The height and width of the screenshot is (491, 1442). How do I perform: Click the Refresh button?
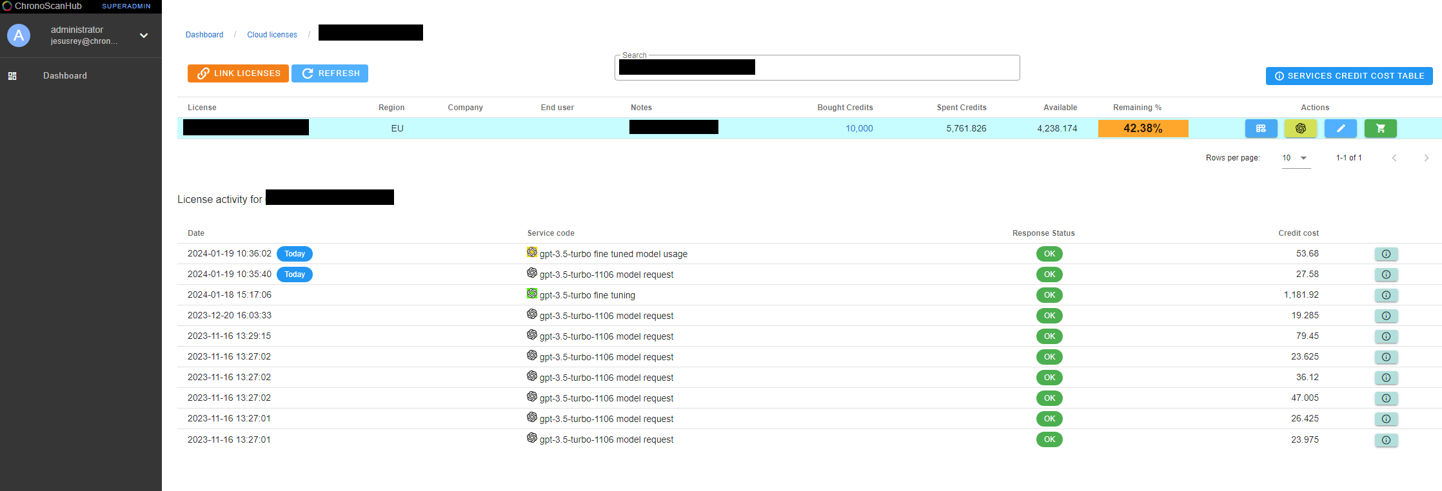coord(330,73)
